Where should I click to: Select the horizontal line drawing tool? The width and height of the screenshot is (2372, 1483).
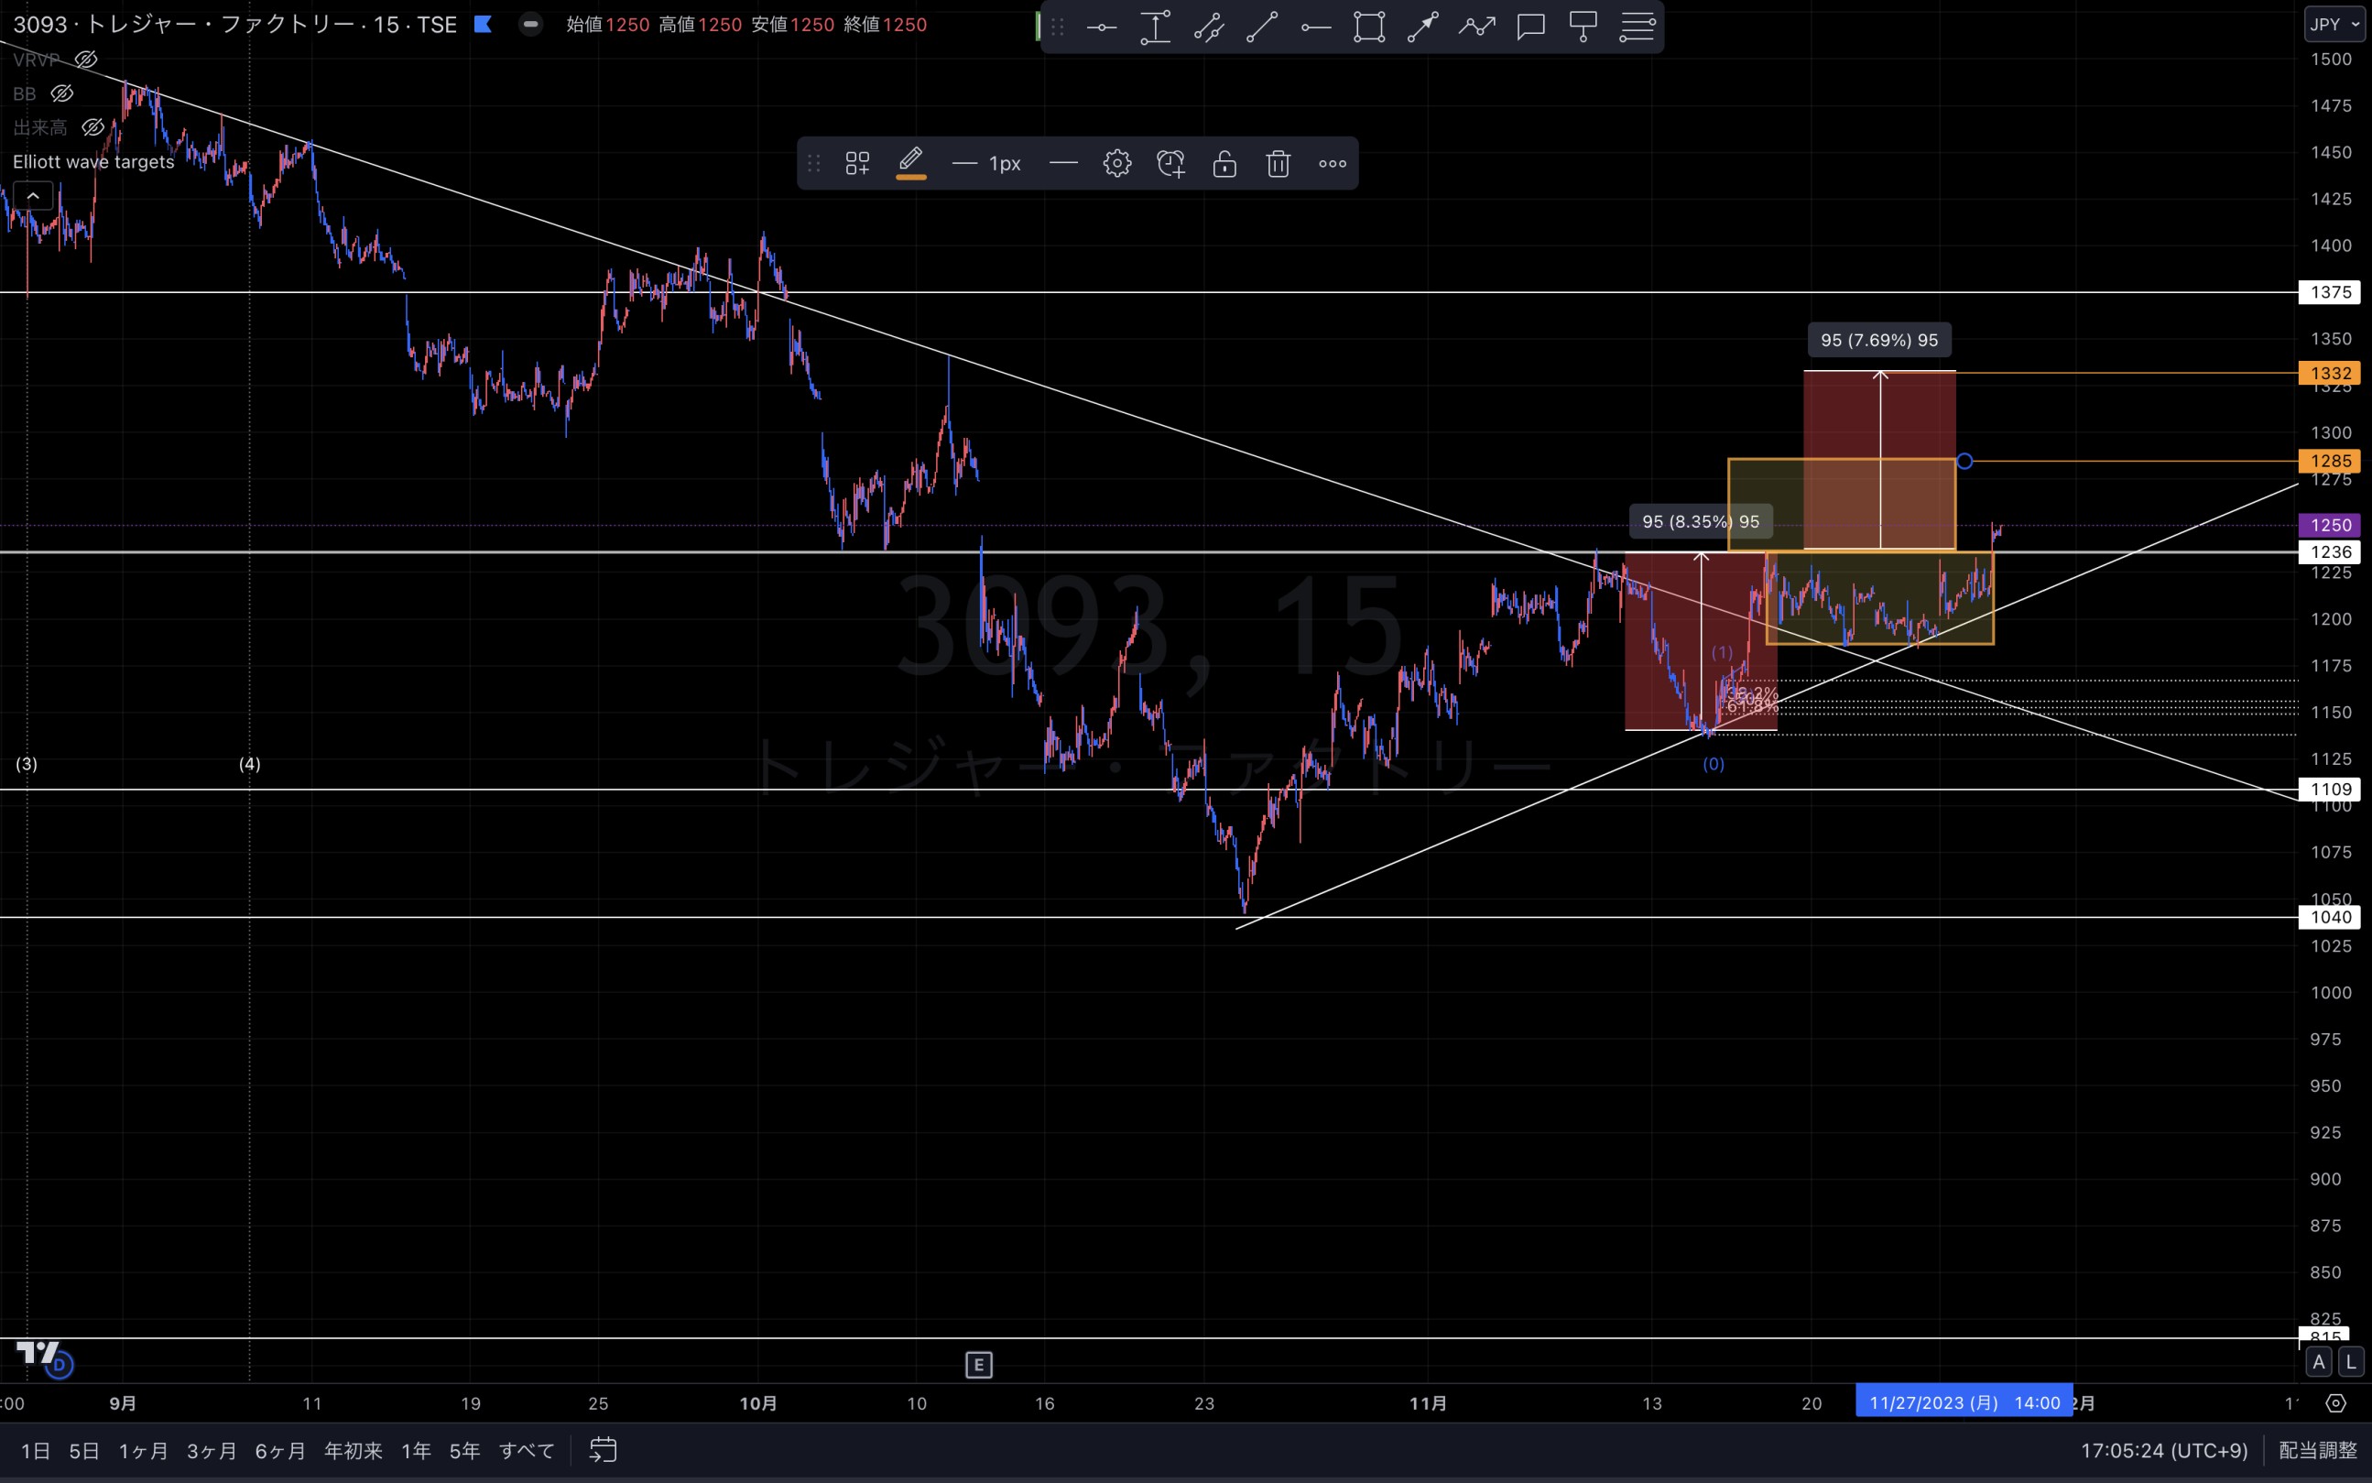1102,27
